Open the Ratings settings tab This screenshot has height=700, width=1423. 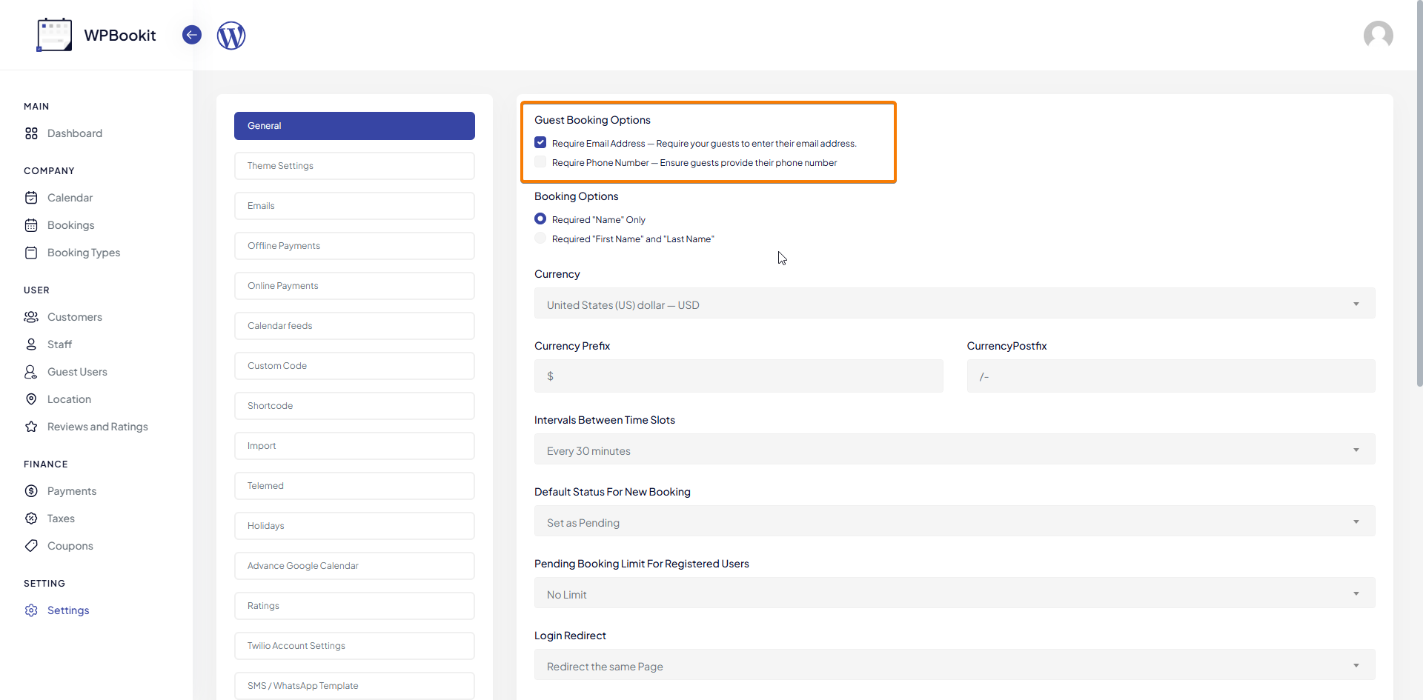pos(354,606)
